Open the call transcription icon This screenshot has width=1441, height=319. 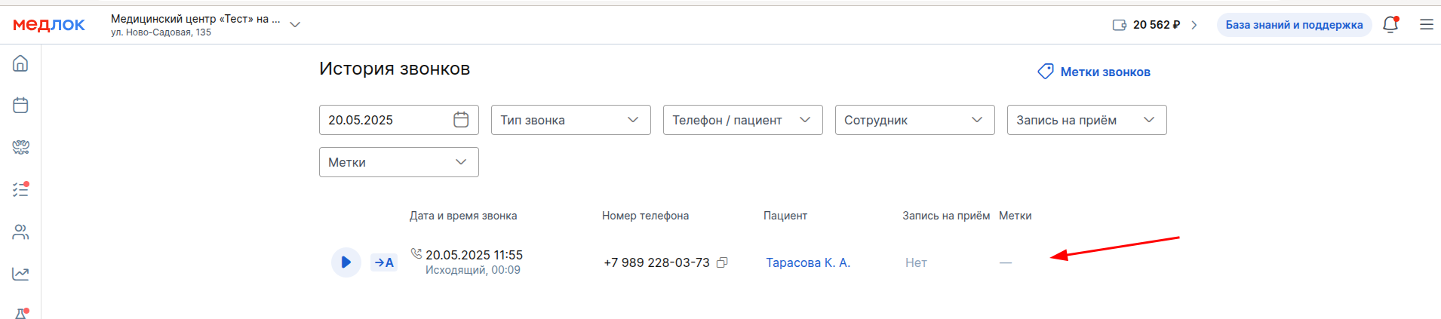click(384, 262)
